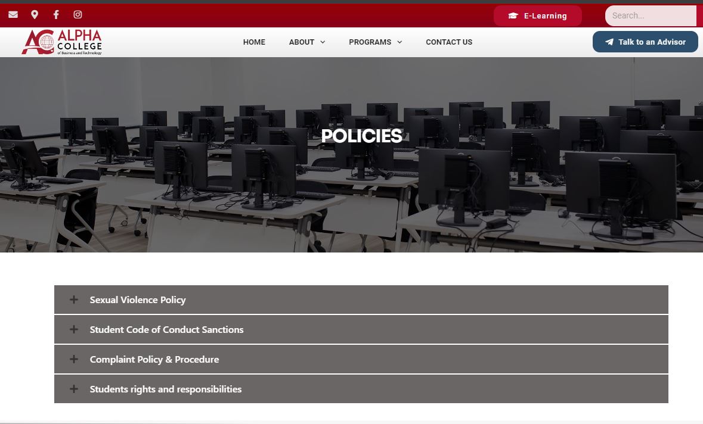This screenshot has width=703, height=424.
Task: Click the POLICIES banner heading
Action: (361, 136)
